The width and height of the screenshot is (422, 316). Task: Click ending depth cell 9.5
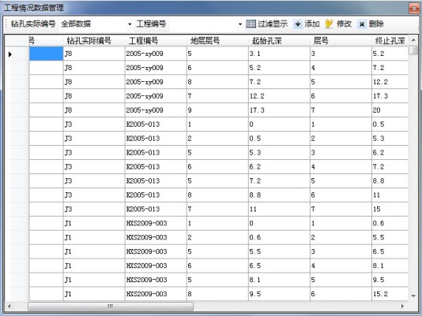[390, 280]
